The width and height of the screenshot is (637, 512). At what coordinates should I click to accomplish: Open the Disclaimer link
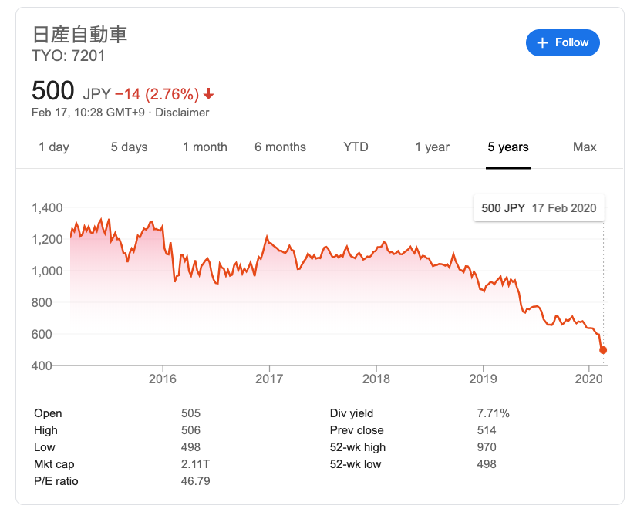pos(182,113)
